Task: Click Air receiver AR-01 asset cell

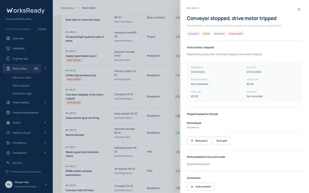Action: click(x=124, y=169)
